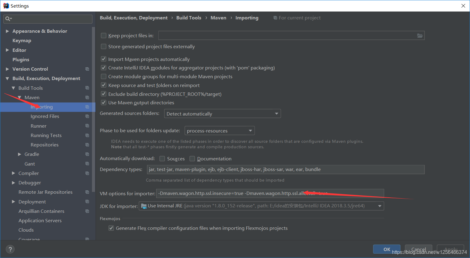Viewport: 470px width, 258px height.
Task: Focus the settings search field
Action: (x=48, y=19)
